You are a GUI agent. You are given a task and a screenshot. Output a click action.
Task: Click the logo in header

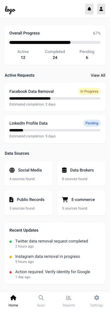point(10,9)
